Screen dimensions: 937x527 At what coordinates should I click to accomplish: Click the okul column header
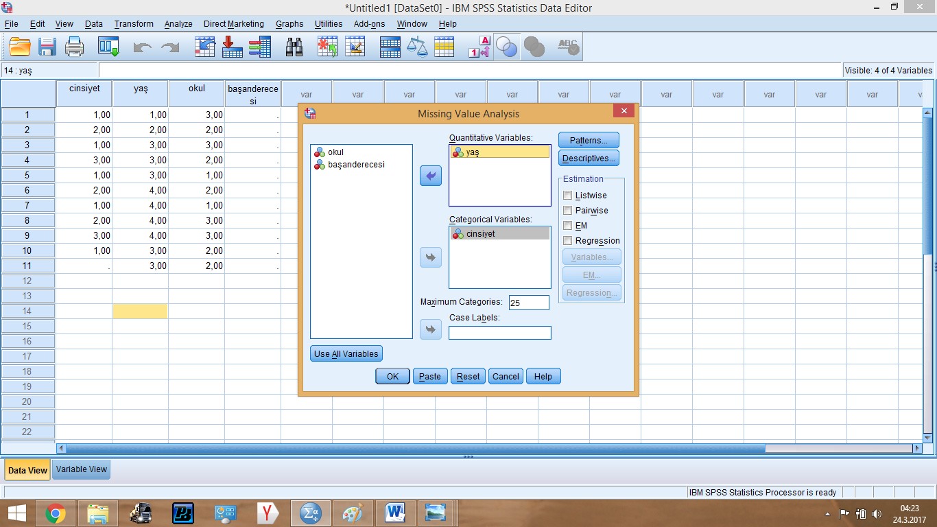click(x=197, y=93)
